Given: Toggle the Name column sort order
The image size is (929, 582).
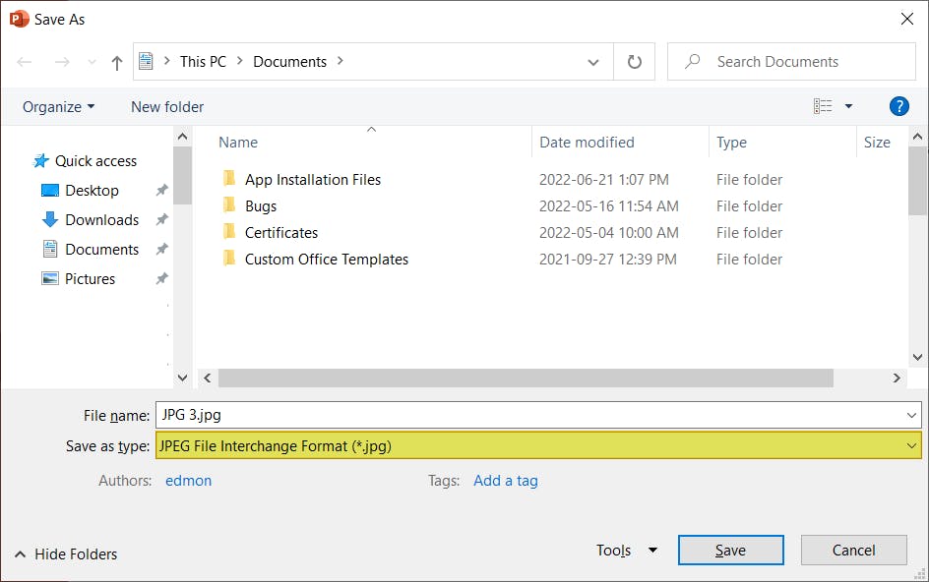Looking at the screenshot, I should [x=237, y=142].
